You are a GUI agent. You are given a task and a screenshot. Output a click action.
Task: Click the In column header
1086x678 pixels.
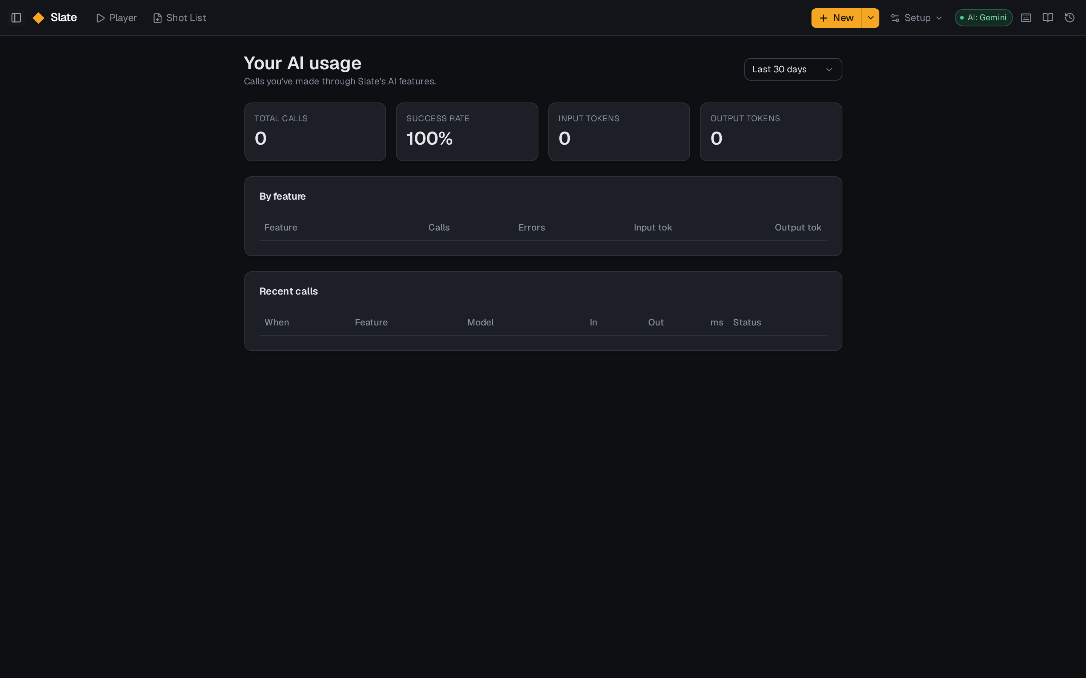pos(593,322)
